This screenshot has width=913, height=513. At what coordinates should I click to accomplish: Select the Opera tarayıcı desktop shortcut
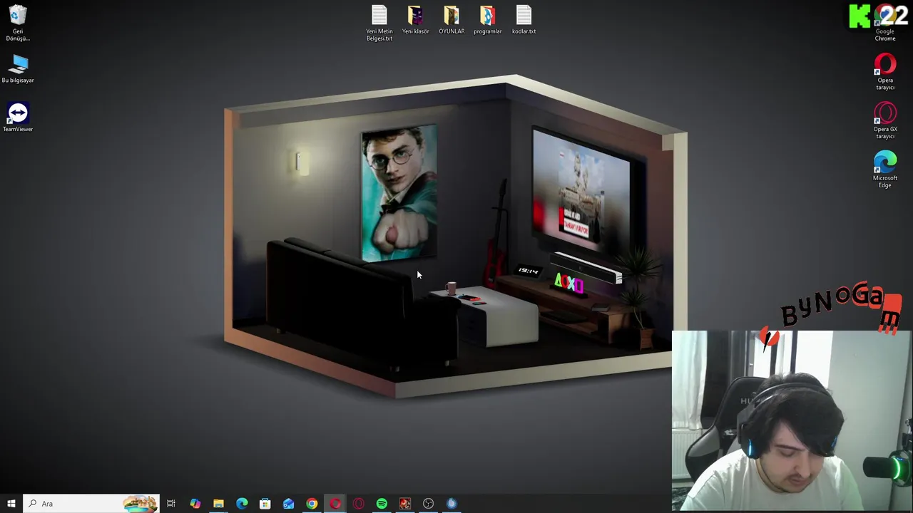click(885, 72)
